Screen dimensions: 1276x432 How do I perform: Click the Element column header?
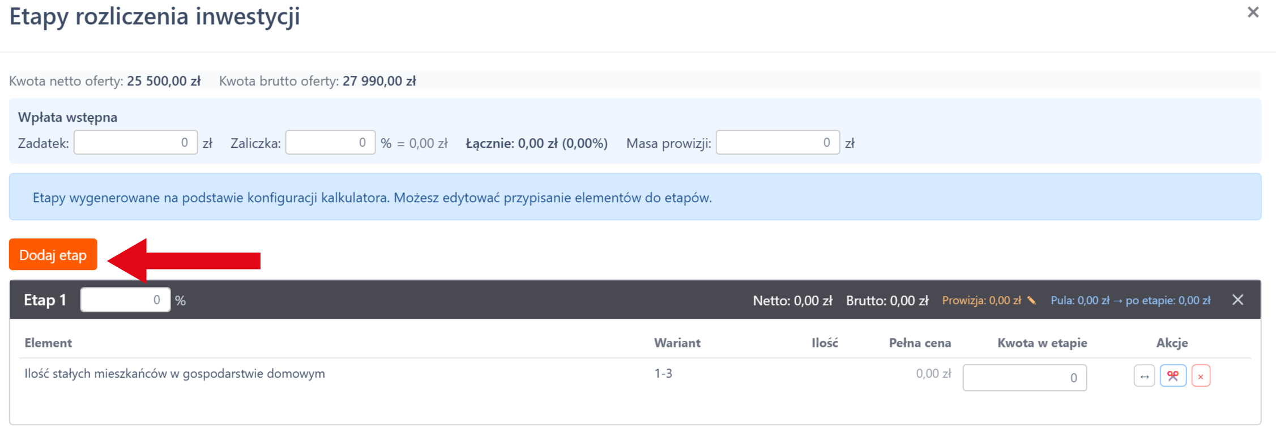48,343
